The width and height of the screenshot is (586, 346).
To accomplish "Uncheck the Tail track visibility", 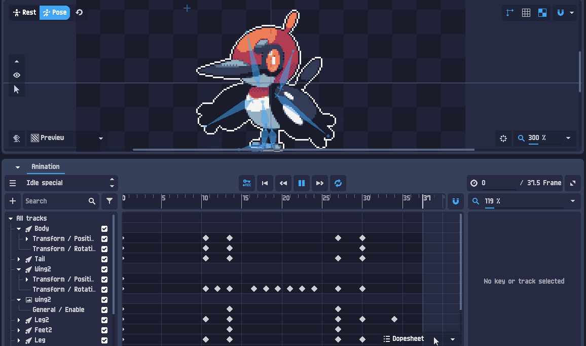I will pyautogui.click(x=104, y=259).
